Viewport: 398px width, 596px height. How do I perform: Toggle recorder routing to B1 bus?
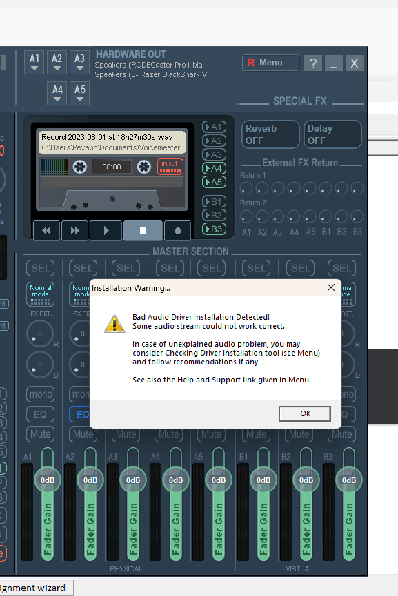(215, 201)
